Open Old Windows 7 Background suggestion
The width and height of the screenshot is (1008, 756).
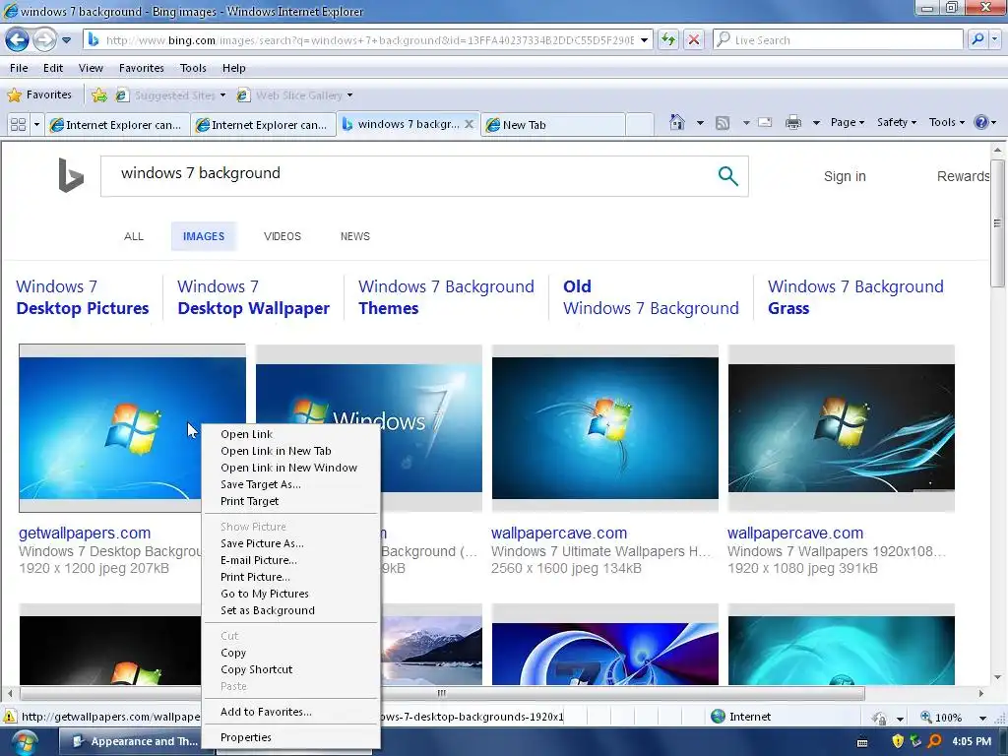click(x=651, y=297)
